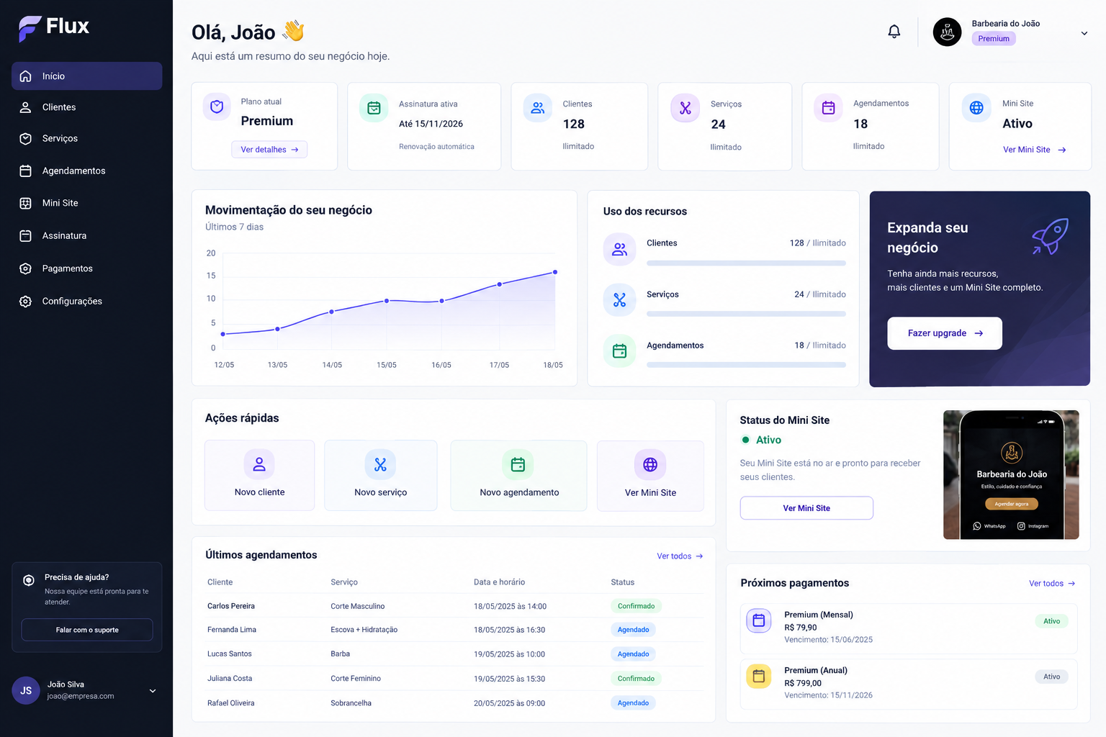This screenshot has width=1106, height=737.
Task: Click Novo agendamento quick action
Action: (x=518, y=476)
